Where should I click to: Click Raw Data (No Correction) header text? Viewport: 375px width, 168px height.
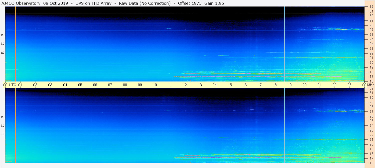(x=145, y=3)
